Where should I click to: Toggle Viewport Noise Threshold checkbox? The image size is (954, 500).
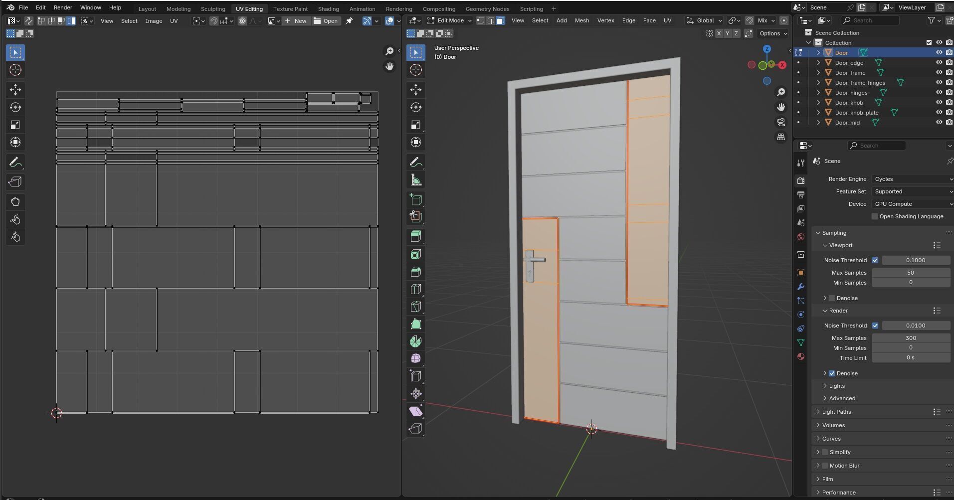click(x=875, y=260)
